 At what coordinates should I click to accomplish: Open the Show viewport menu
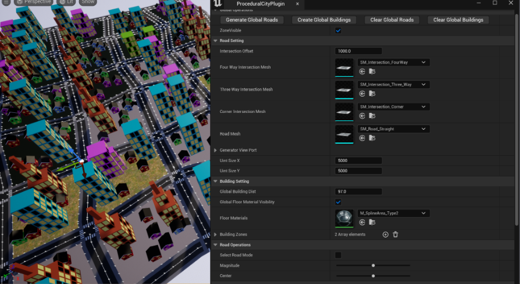[88, 2]
